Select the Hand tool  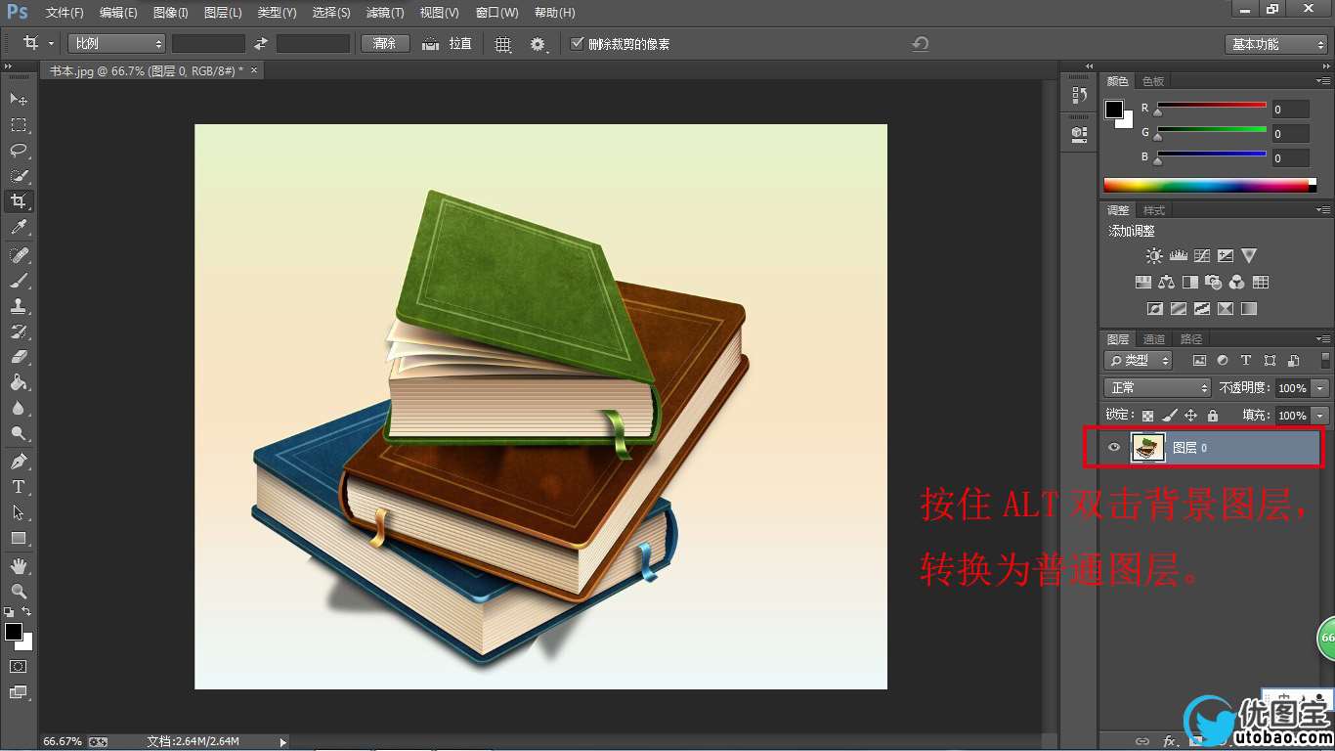[x=19, y=566]
